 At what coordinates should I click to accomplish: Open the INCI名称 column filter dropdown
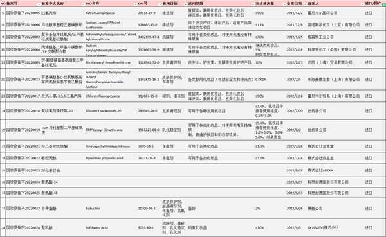point(135,4)
